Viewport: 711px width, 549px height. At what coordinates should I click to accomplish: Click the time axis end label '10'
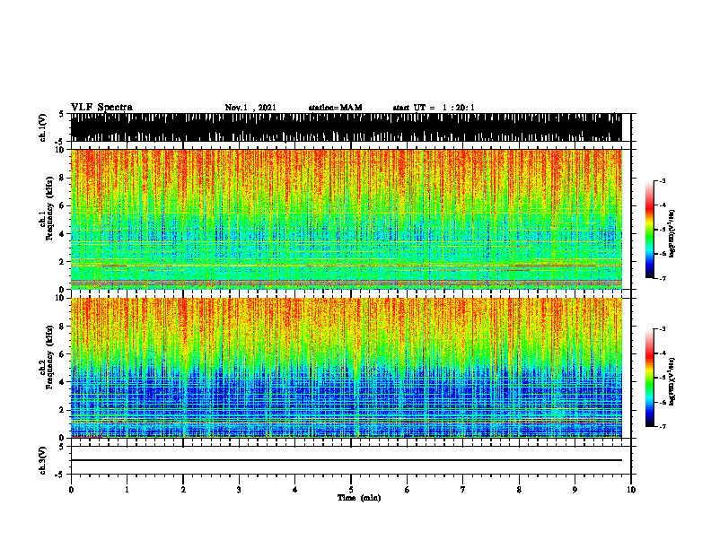(631, 490)
